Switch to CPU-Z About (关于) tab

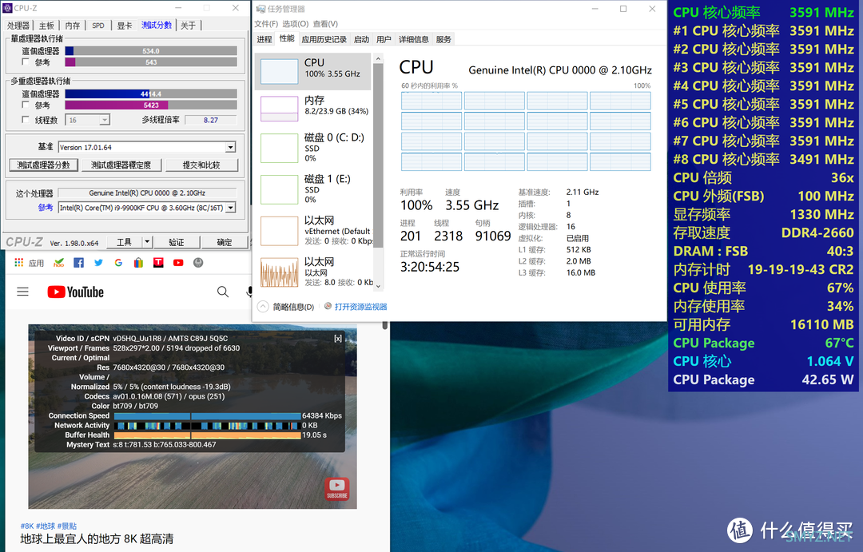(x=189, y=26)
